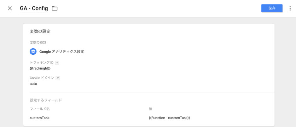
Task: Open the three-dot more options menu
Action: pyautogui.click(x=290, y=8)
